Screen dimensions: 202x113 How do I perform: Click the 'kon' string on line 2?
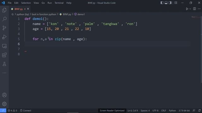(x=54, y=24)
